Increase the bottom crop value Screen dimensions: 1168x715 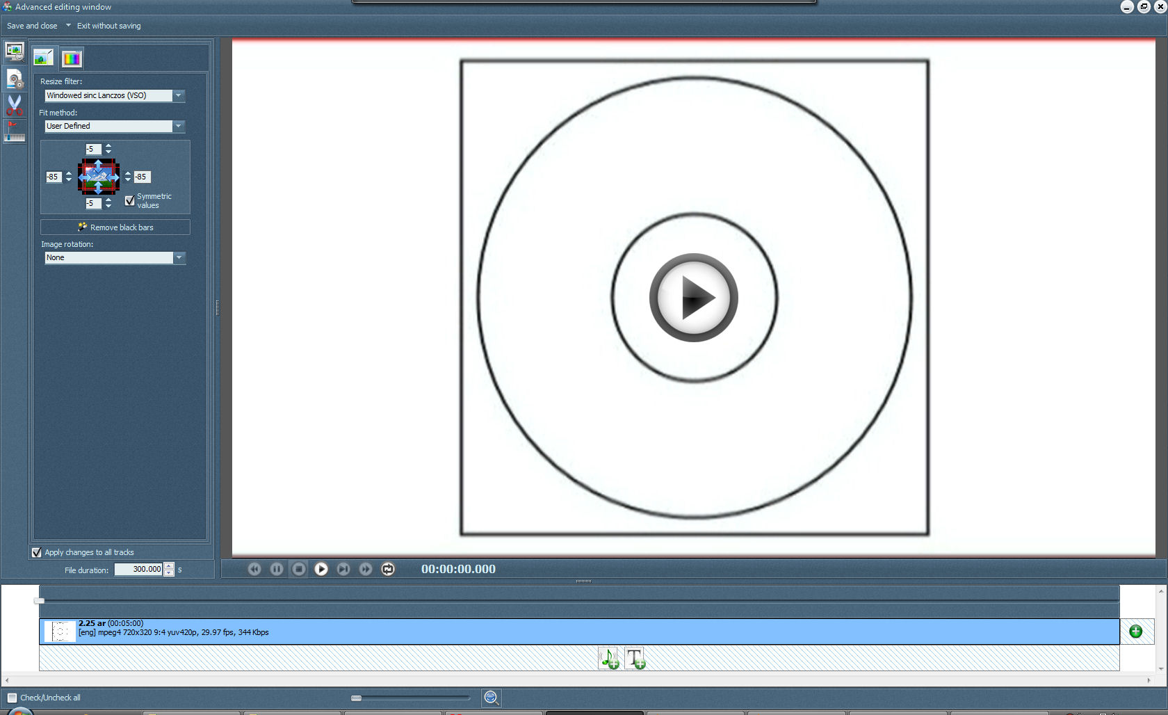(x=108, y=200)
